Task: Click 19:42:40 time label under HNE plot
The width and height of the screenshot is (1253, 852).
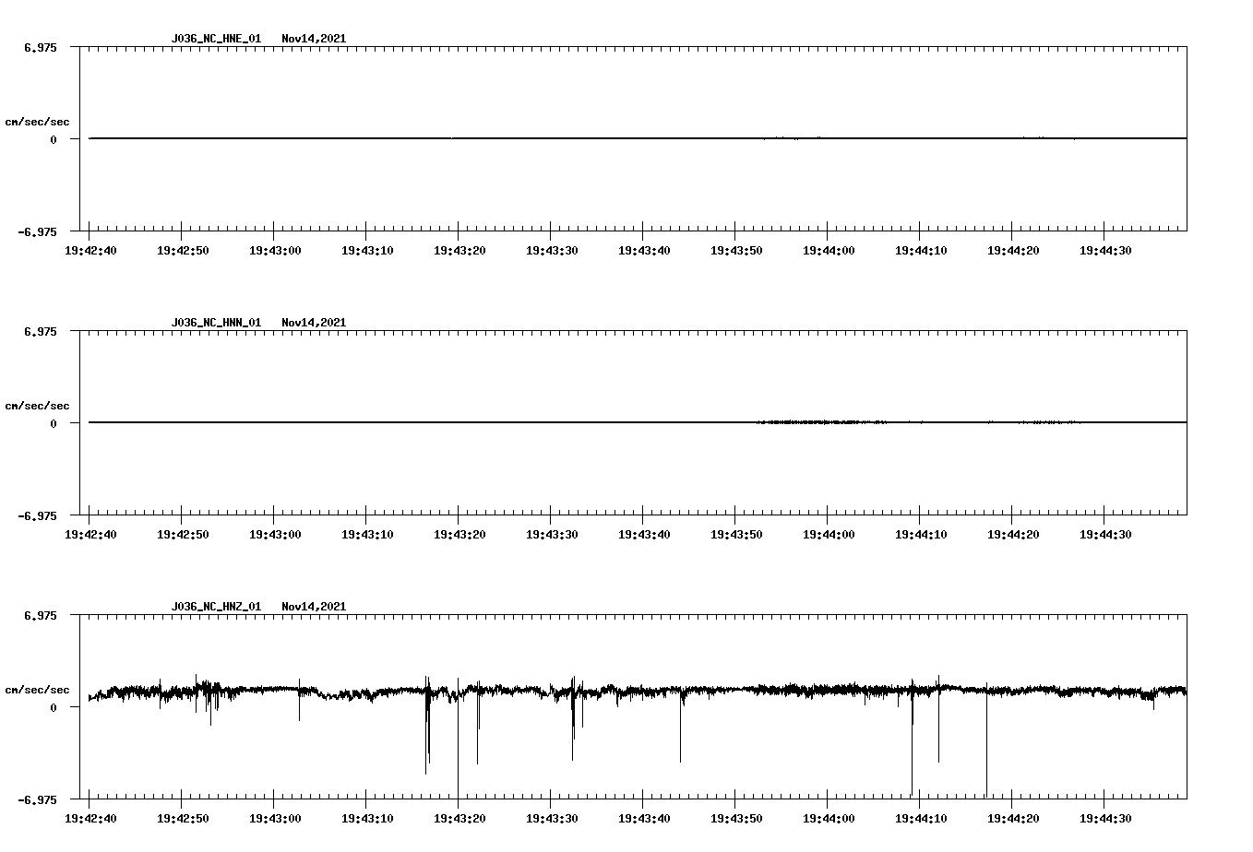Action: (90, 251)
